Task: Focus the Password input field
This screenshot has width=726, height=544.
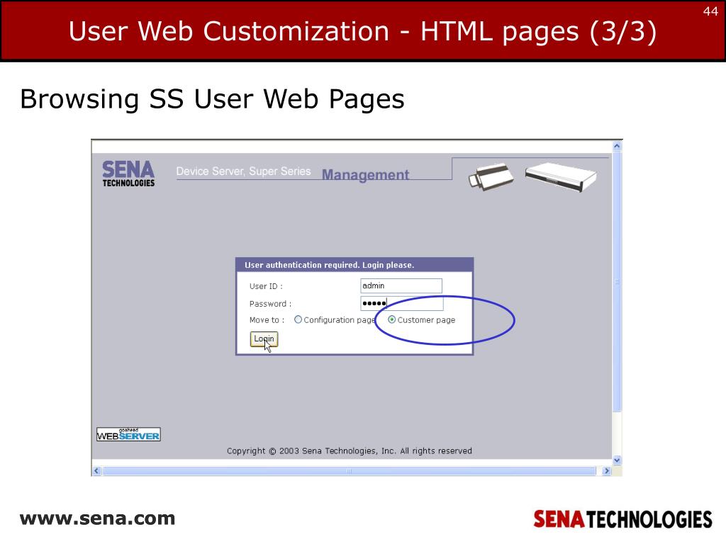Action: [x=401, y=303]
